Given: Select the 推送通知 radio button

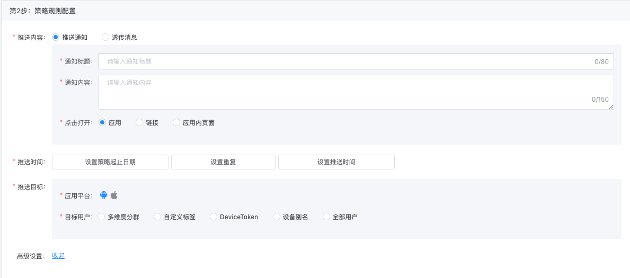Looking at the screenshot, I should pos(56,37).
